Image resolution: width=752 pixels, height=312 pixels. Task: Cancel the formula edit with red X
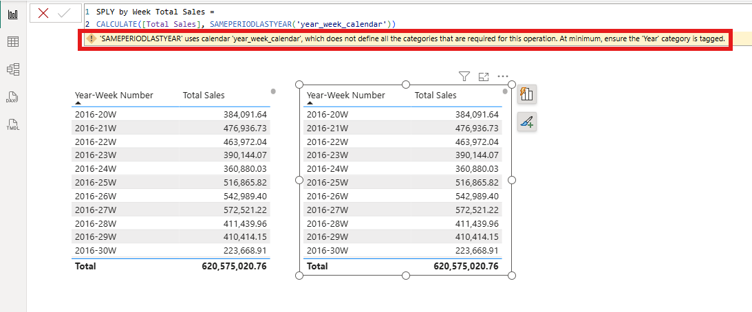pos(43,14)
